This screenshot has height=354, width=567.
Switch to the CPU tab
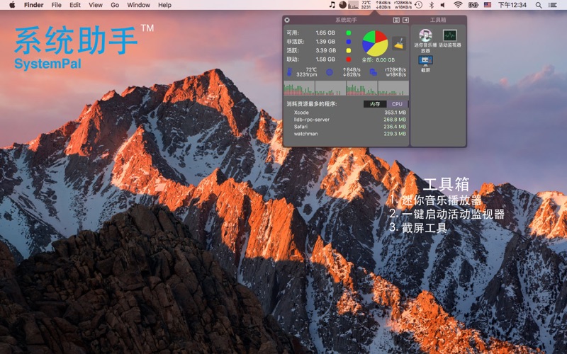pyautogui.click(x=397, y=104)
